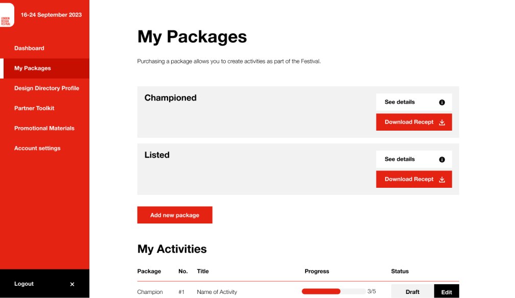Click the London Design Festival logo
The height and width of the screenshot is (298, 515).
tap(8, 16)
